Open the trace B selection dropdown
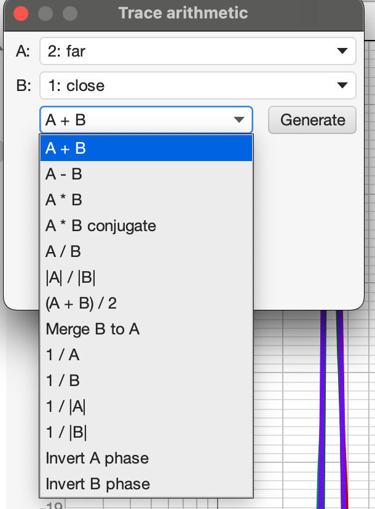This screenshot has height=509, width=375. [197, 85]
